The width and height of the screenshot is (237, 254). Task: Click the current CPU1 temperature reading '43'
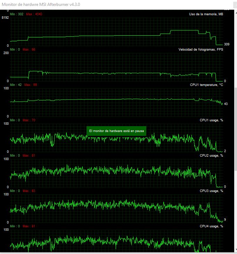(226, 104)
